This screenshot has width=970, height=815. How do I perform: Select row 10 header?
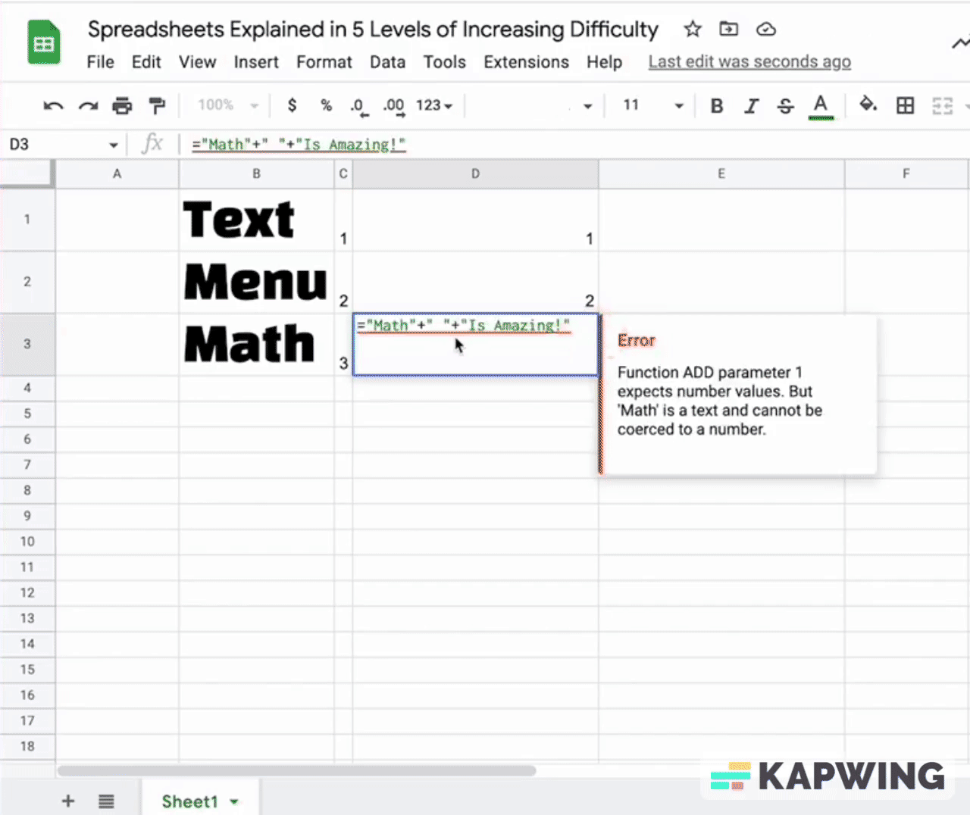pyautogui.click(x=27, y=542)
